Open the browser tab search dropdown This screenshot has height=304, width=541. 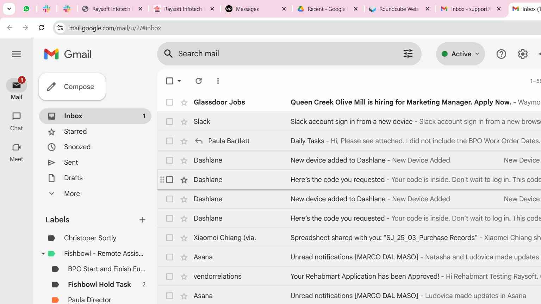point(9,9)
